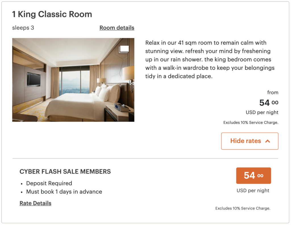This screenshot has height=225, width=291.
Task: Open the Room details link
Action: tap(117, 28)
